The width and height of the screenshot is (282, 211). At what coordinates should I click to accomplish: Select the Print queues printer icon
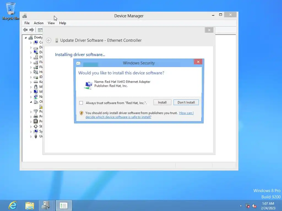[36, 116]
